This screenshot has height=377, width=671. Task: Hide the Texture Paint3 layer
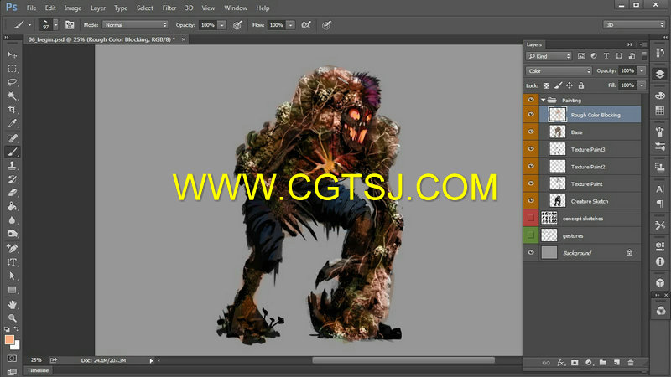pos(531,149)
